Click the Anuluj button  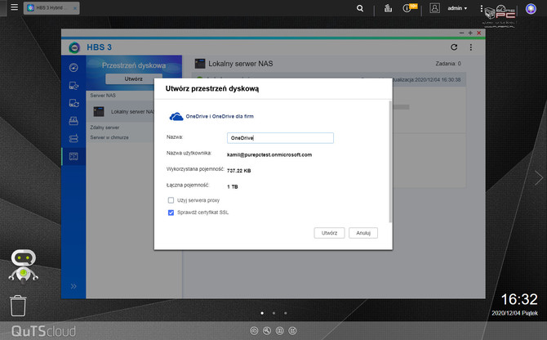pos(363,233)
